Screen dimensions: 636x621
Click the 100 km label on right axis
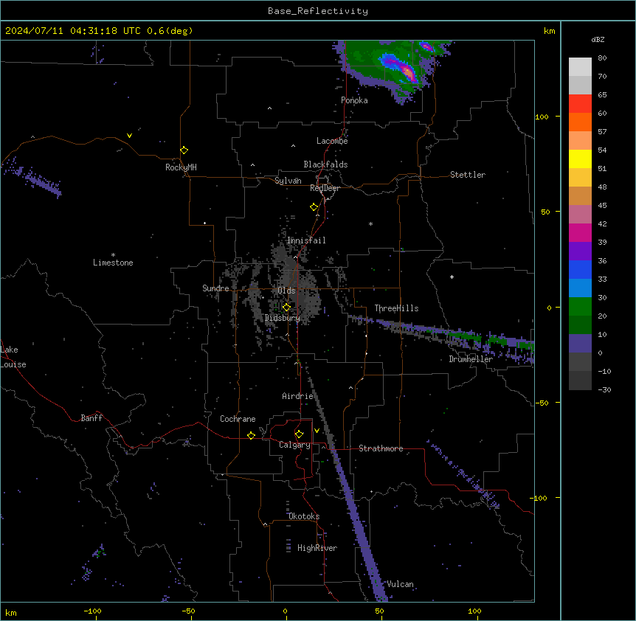(542, 117)
